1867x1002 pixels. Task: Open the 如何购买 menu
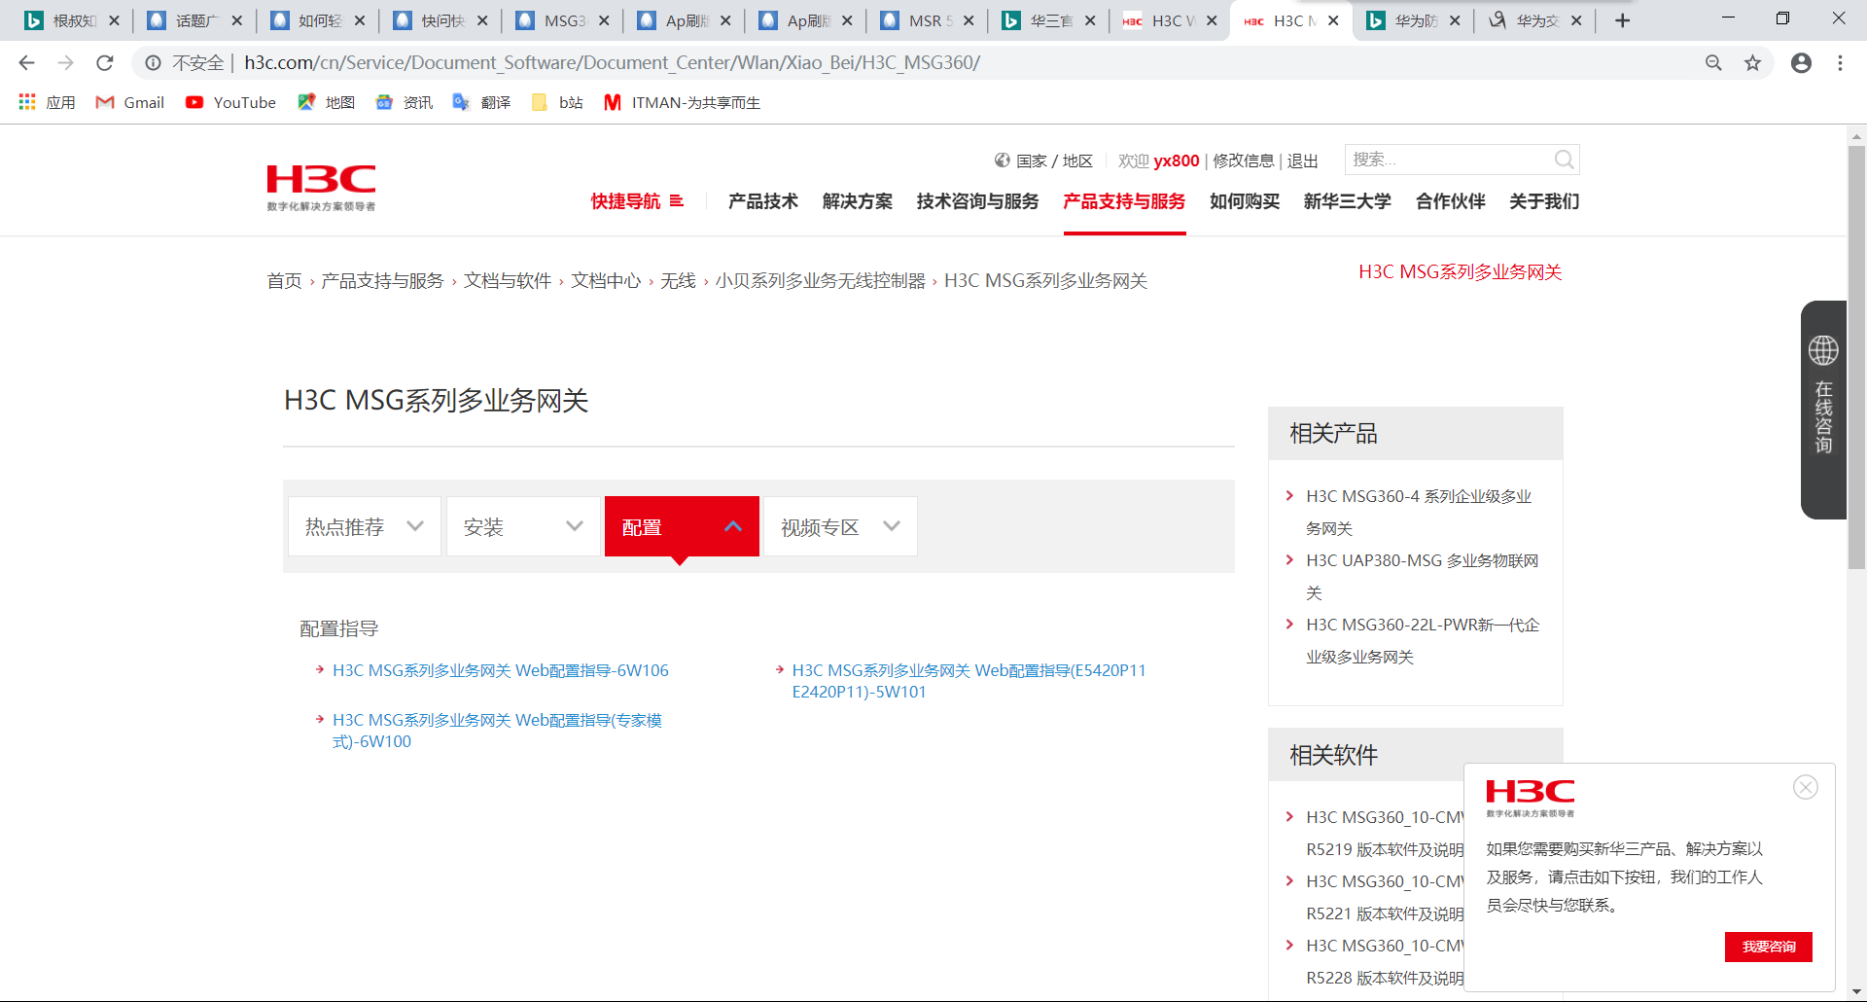[x=1245, y=201]
